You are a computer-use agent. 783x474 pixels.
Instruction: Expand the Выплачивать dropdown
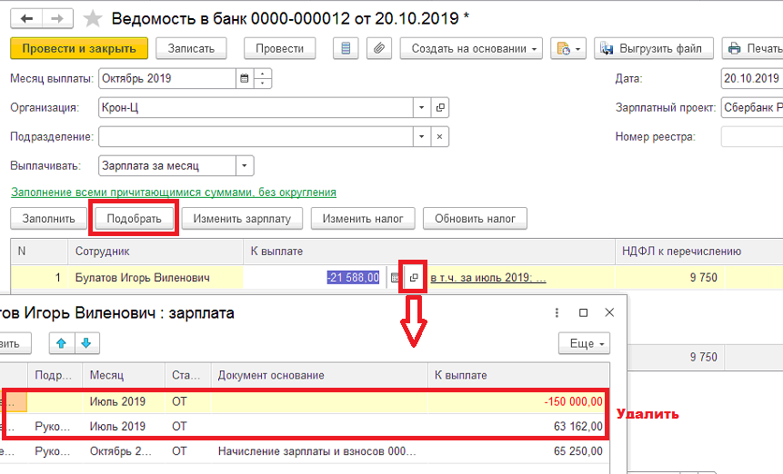[x=245, y=165]
